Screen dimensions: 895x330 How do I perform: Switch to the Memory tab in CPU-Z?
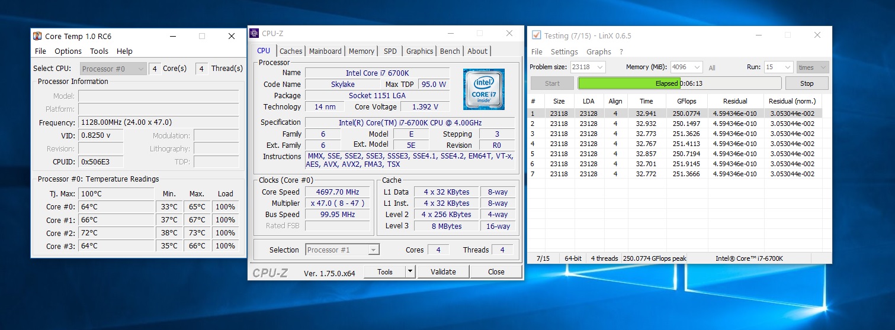tap(361, 51)
